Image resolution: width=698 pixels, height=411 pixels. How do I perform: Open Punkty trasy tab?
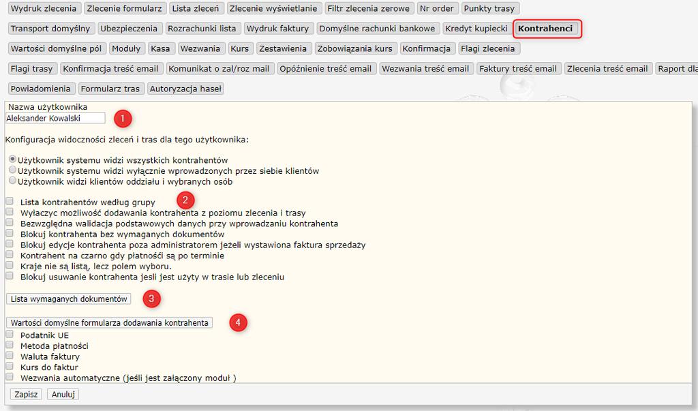click(x=489, y=8)
